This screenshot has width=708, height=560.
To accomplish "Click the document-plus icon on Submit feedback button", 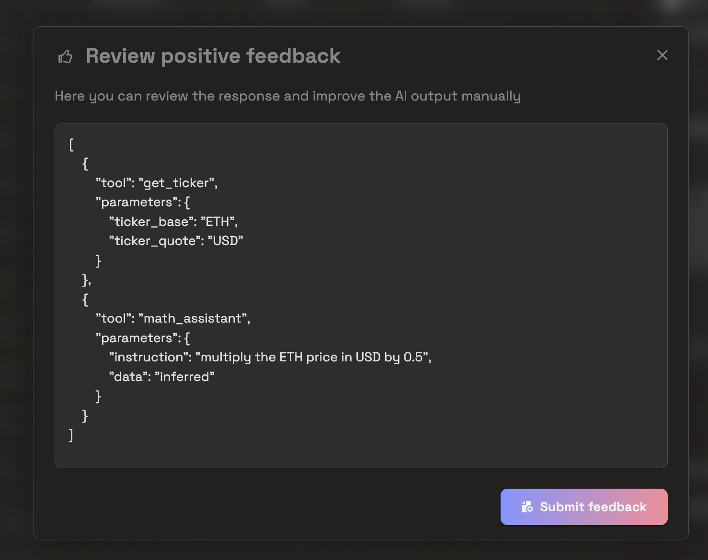I will (527, 507).
